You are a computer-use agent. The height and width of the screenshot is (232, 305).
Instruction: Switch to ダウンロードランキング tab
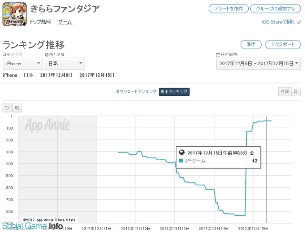coord(136,91)
